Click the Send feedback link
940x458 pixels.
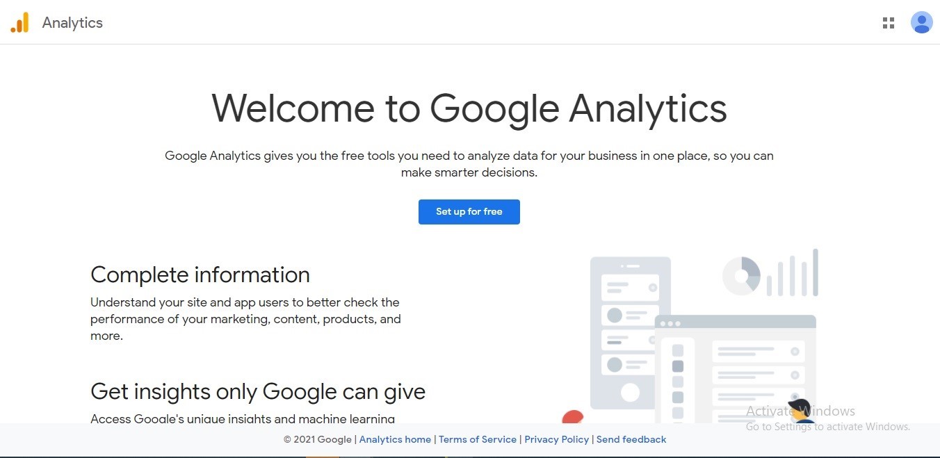click(631, 439)
